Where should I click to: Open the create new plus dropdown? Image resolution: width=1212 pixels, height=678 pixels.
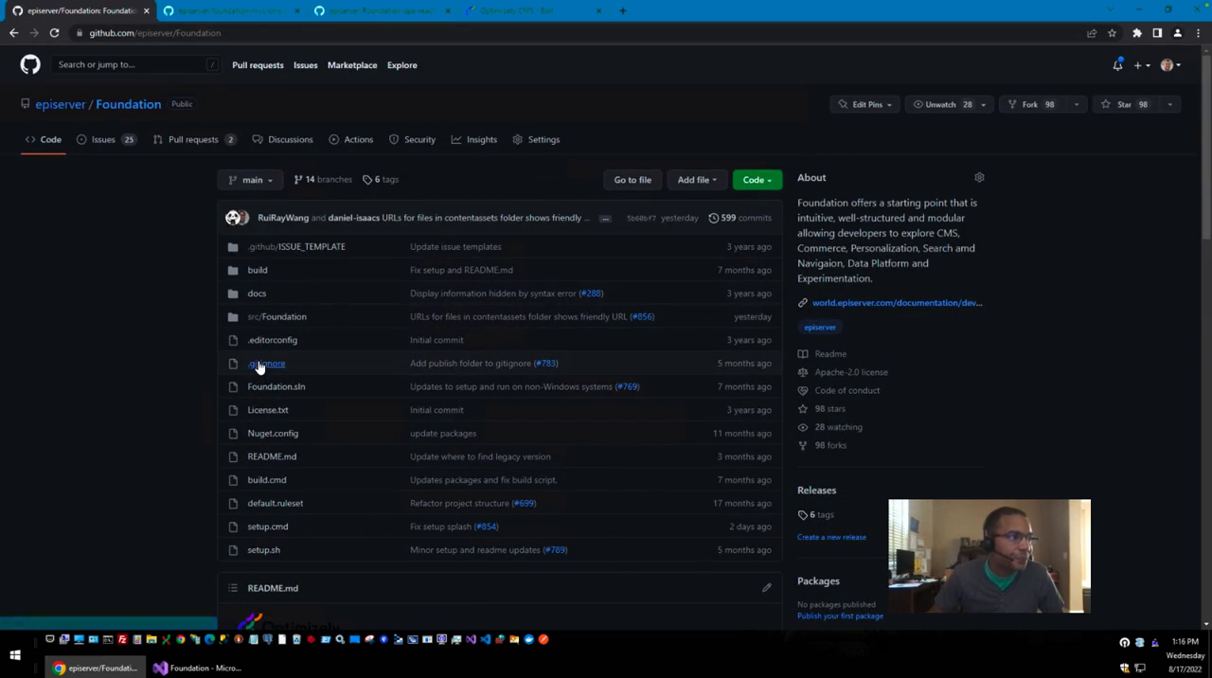tap(1142, 65)
